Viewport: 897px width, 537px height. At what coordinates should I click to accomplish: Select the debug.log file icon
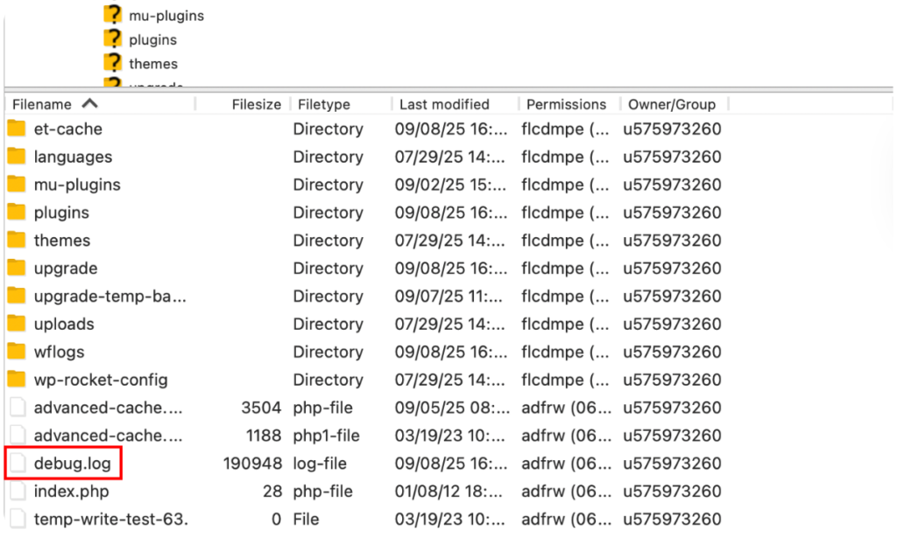(x=17, y=464)
